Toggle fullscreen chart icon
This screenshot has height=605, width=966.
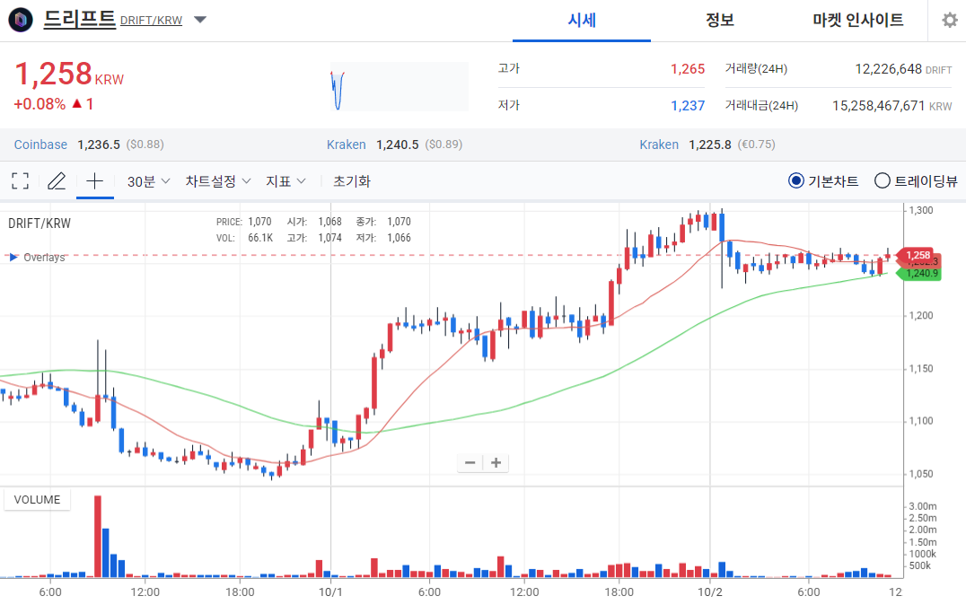click(20, 181)
